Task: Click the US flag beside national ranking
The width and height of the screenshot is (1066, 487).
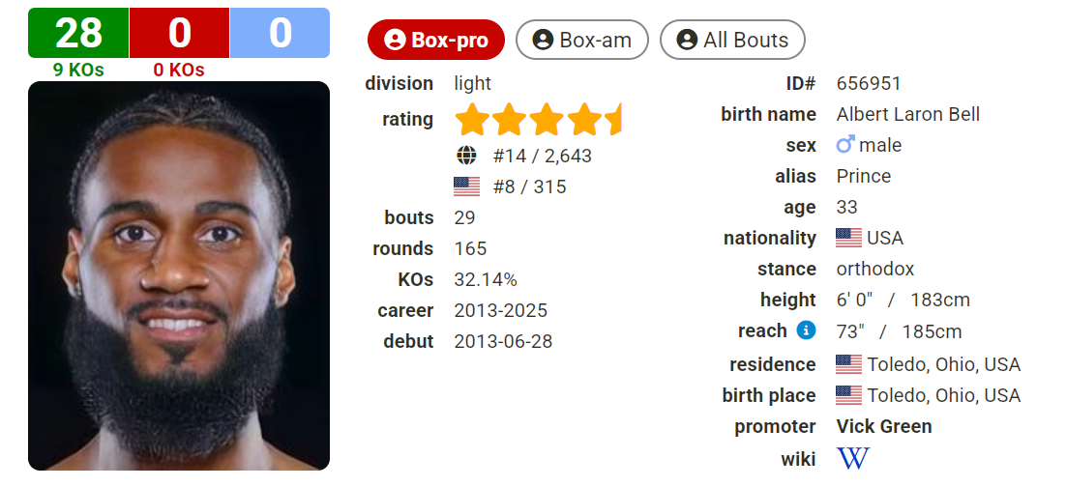Action: click(x=466, y=186)
